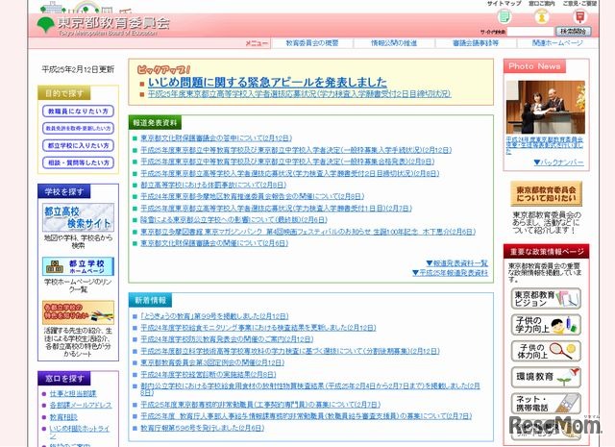Open 学校給食モニタリング事業 検査結果 link
615x447 pixels.
(258, 328)
